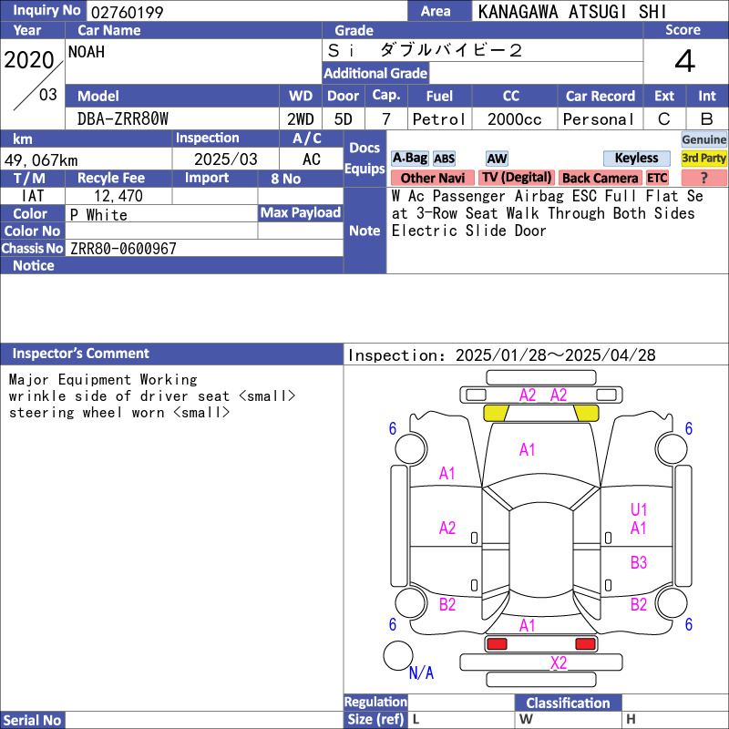Click the U1 dent mark on diagram

(x=639, y=510)
